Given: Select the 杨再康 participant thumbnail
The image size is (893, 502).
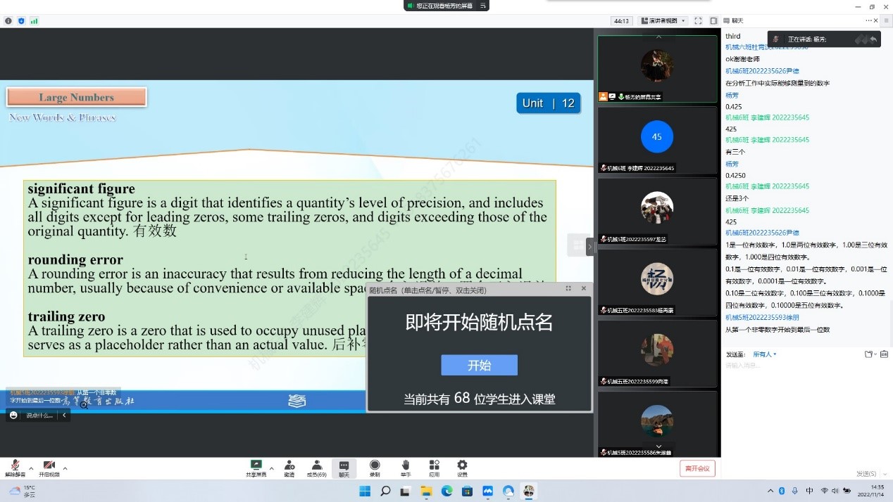Looking at the screenshot, I should click(657, 282).
